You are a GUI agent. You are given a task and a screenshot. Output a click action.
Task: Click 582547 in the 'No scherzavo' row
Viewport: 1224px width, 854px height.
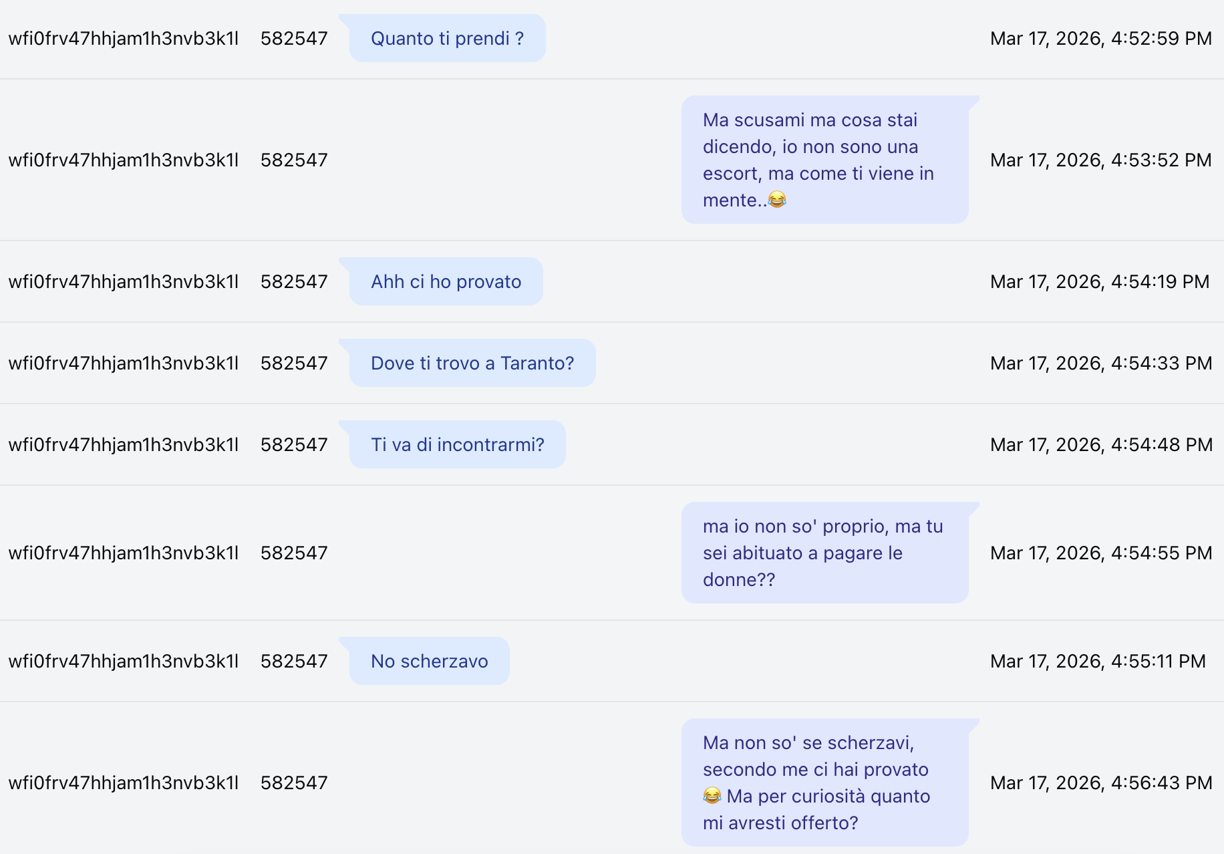(294, 662)
